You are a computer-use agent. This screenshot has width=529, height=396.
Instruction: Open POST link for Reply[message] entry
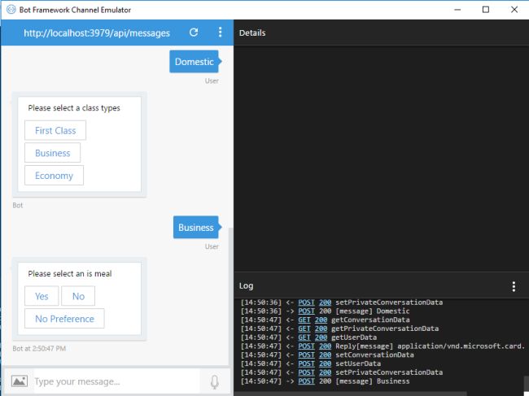[306, 346]
